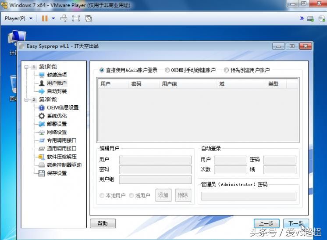Click the 编辑用户 密码 input field

coord(155,170)
